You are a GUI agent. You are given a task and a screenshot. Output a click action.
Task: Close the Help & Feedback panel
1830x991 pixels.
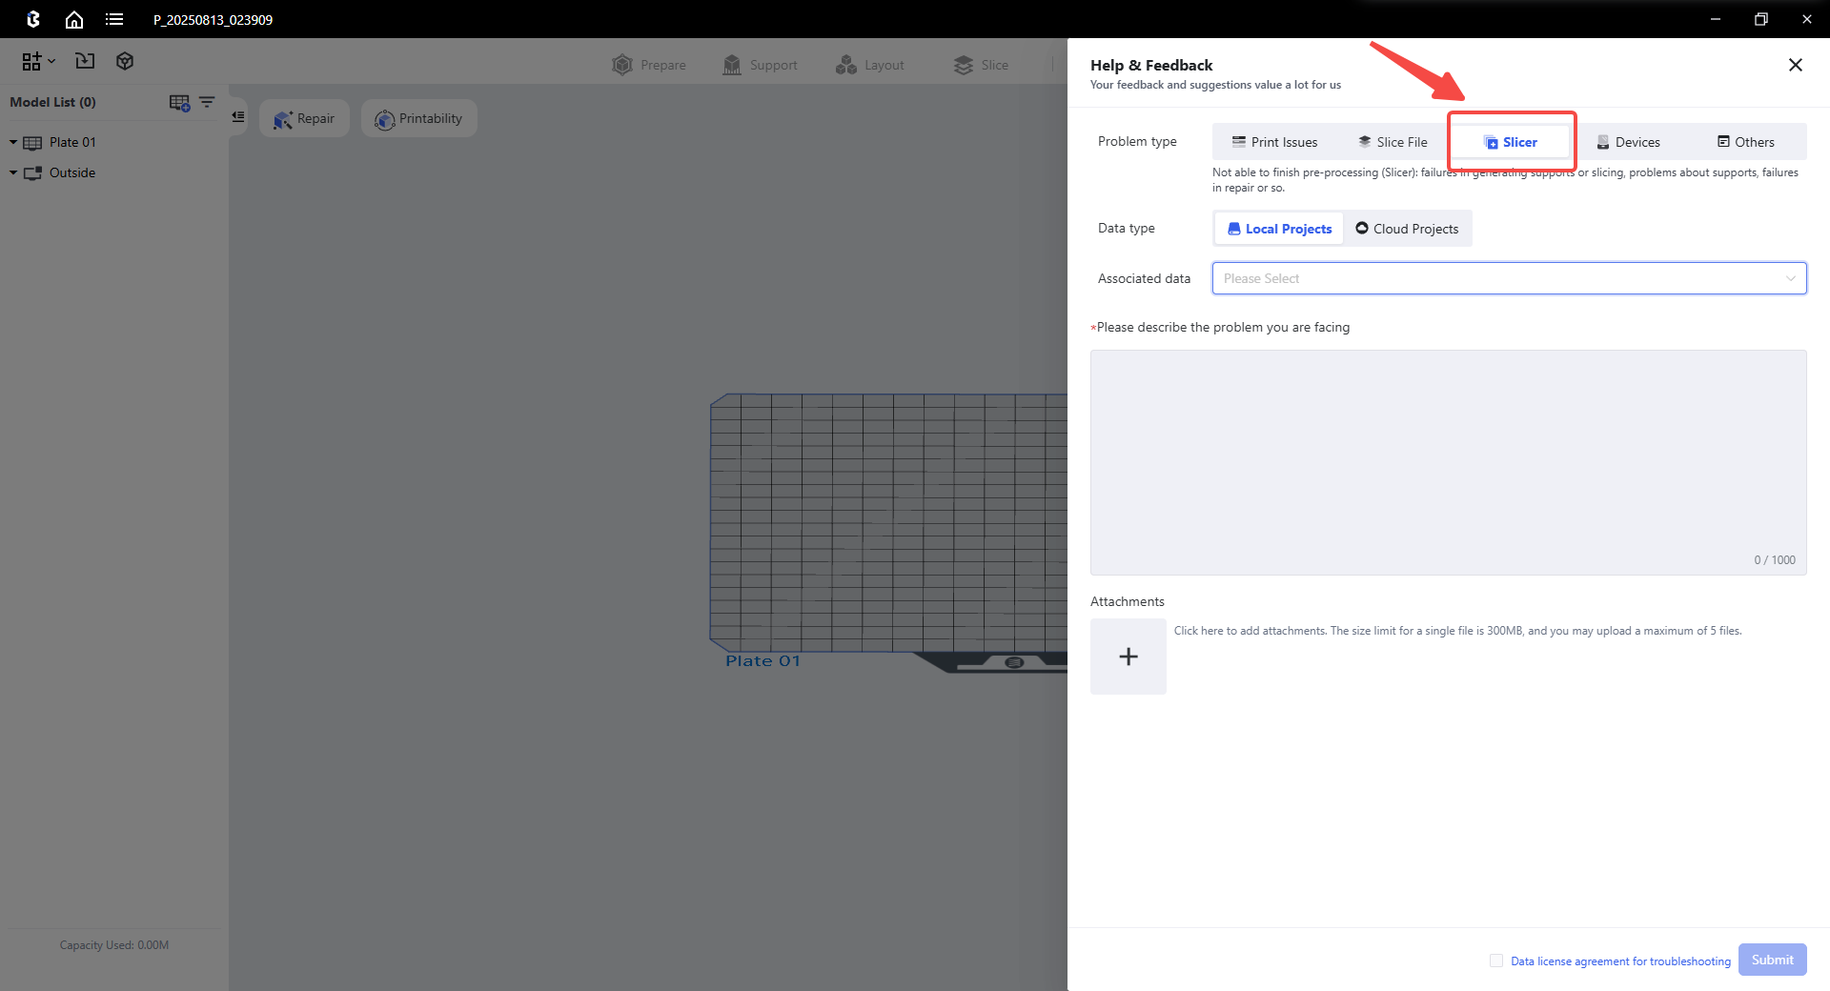click(1795, 65)
